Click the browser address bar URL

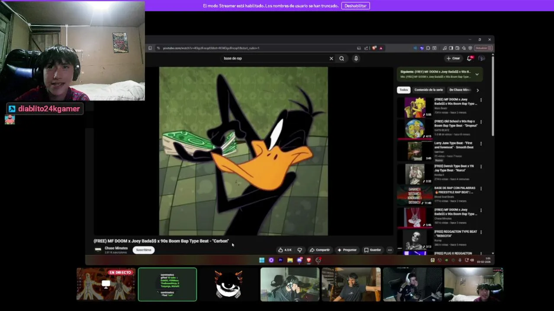pos(211,48)
